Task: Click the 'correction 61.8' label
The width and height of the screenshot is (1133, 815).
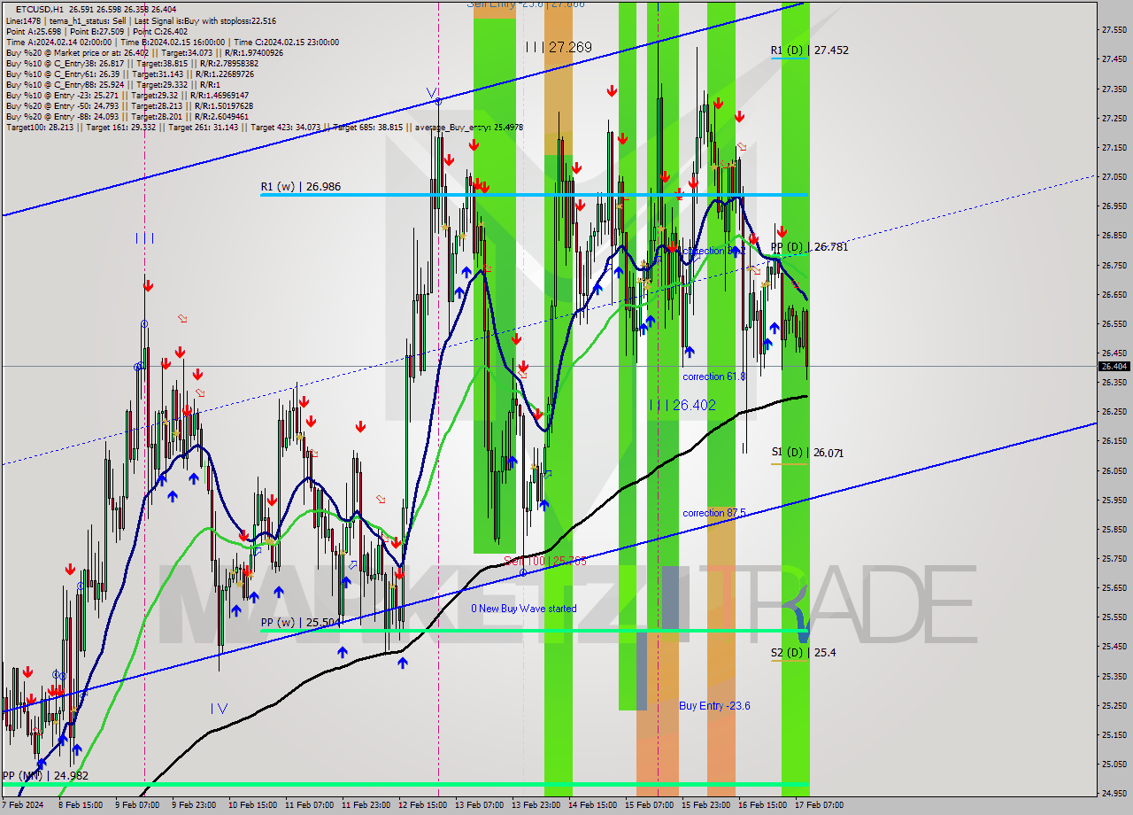Action: [x=714, y=376]
